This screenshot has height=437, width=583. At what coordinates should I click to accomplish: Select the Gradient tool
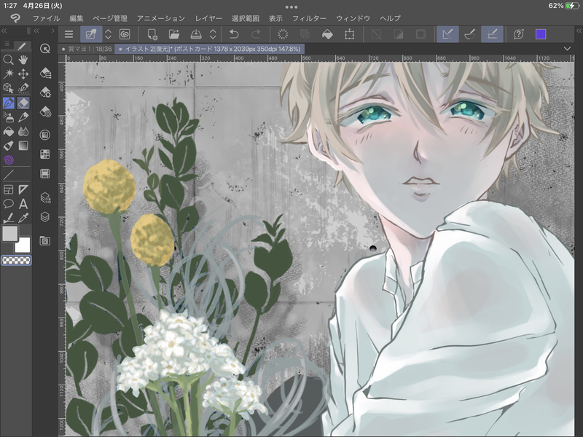click(x=23, y=146)
